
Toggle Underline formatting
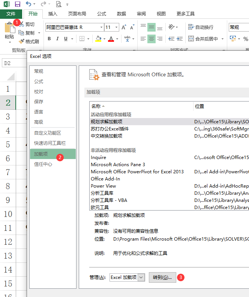click(66, 39)
